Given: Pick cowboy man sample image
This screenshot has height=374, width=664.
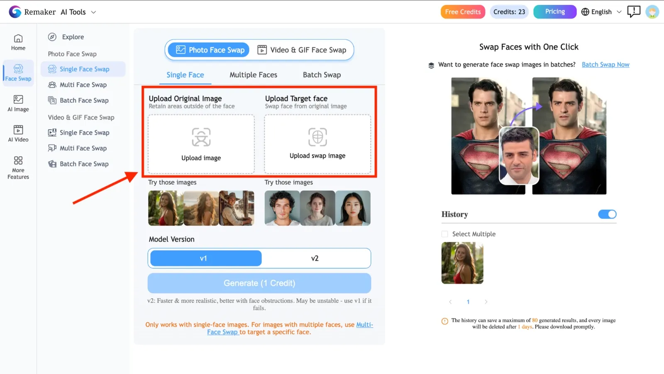Looking at the screenshot, I should coord(237,208).
